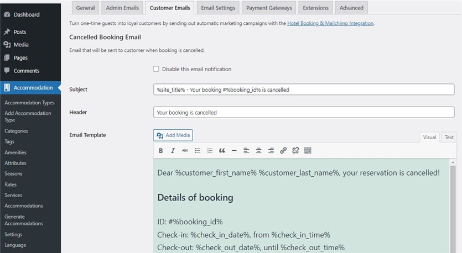The image size is (462, 253).
Task: Open the Advanced tab
Action: coord(351,8)
